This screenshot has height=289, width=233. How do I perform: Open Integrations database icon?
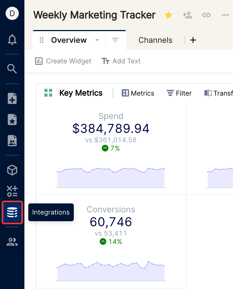click(x=12, y=212)
